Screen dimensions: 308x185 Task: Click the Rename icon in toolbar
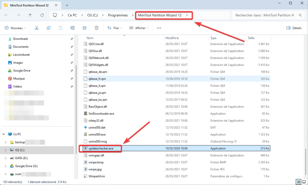tap(72, 28)
